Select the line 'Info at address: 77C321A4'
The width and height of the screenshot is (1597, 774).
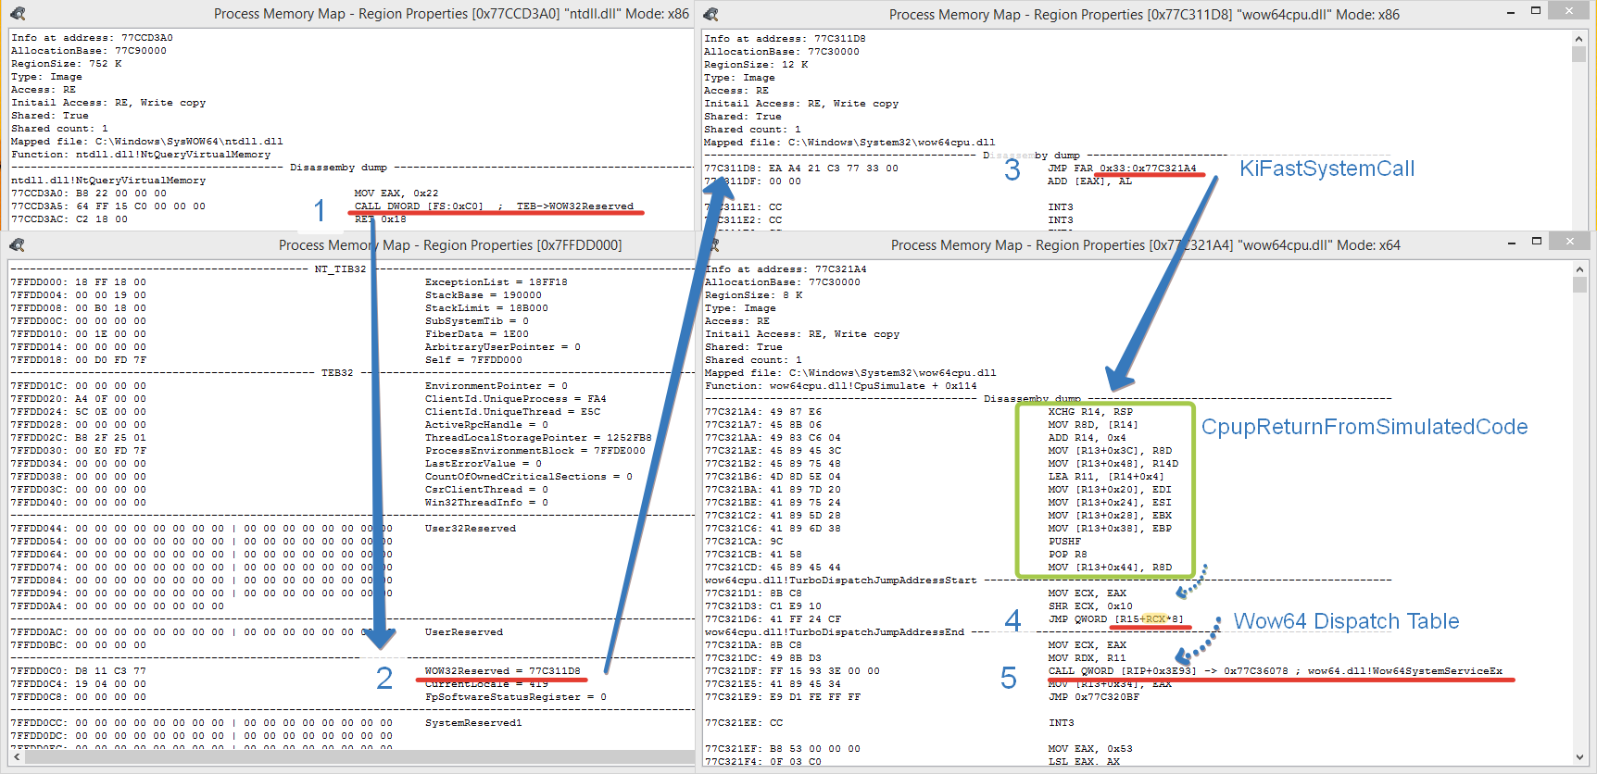coord(786,269)
